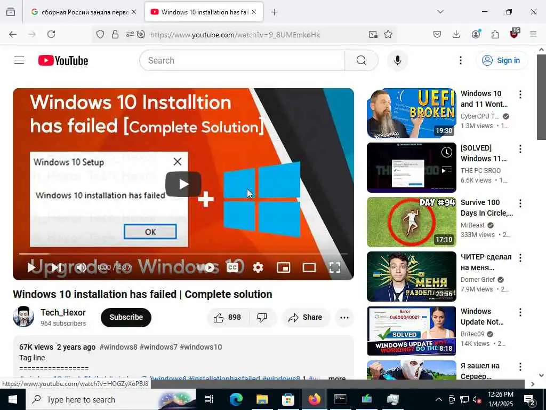Image resolution: width=546 pixels, height=410 pixels.
Task: Open tracking protection shield icon
Action: click(100, 34)
